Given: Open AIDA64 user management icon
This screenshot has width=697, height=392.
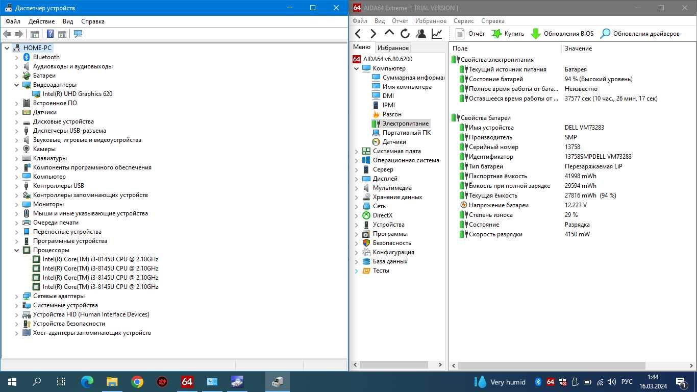Looking at the screenshot, I should (x=421, y=34).
